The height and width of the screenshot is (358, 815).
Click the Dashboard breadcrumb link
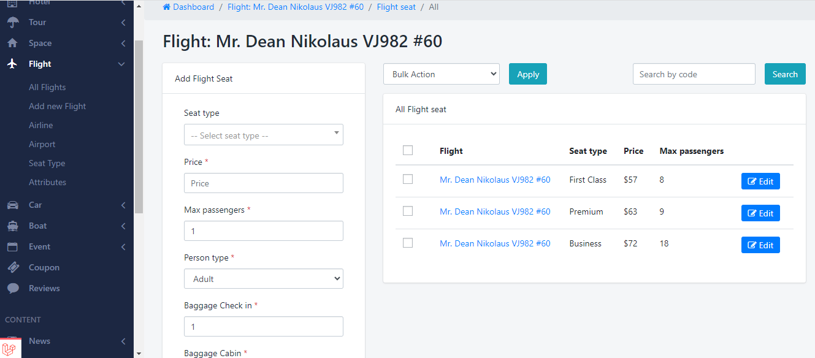click(189, 7)
